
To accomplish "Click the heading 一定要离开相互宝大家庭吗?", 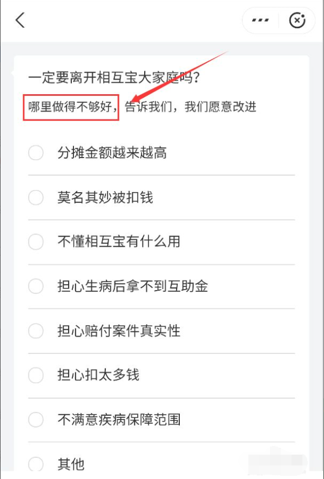I will point(114,78).
